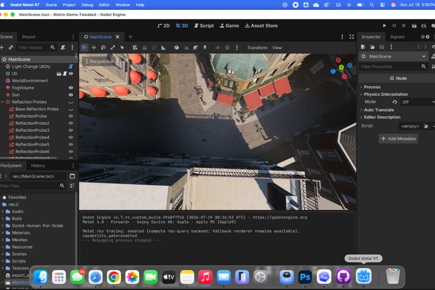Click the green Y axis gizmo handle
The width and height of the screenshot is (435, 290).
click(342, 67)
